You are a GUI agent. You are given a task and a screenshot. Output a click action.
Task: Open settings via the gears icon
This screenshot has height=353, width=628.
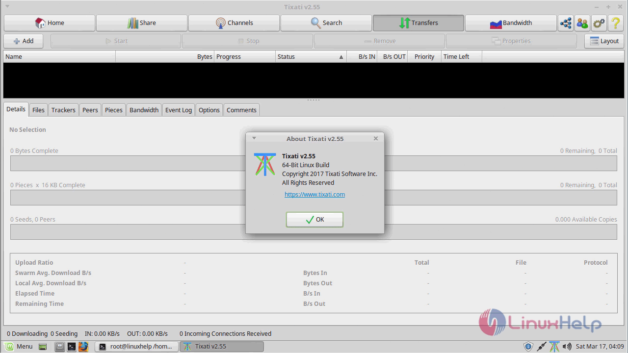(x=599, y=23)
